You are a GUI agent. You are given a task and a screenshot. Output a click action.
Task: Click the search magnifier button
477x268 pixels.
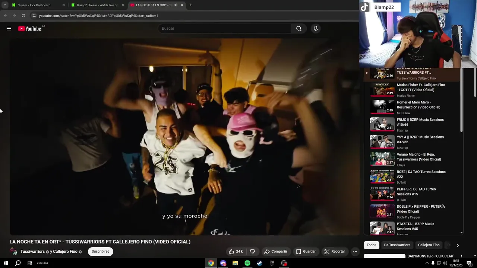click(299, 29)
